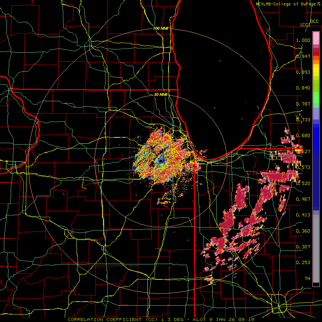
Task: Click the DCC label above the color bar
Action: 314,21
